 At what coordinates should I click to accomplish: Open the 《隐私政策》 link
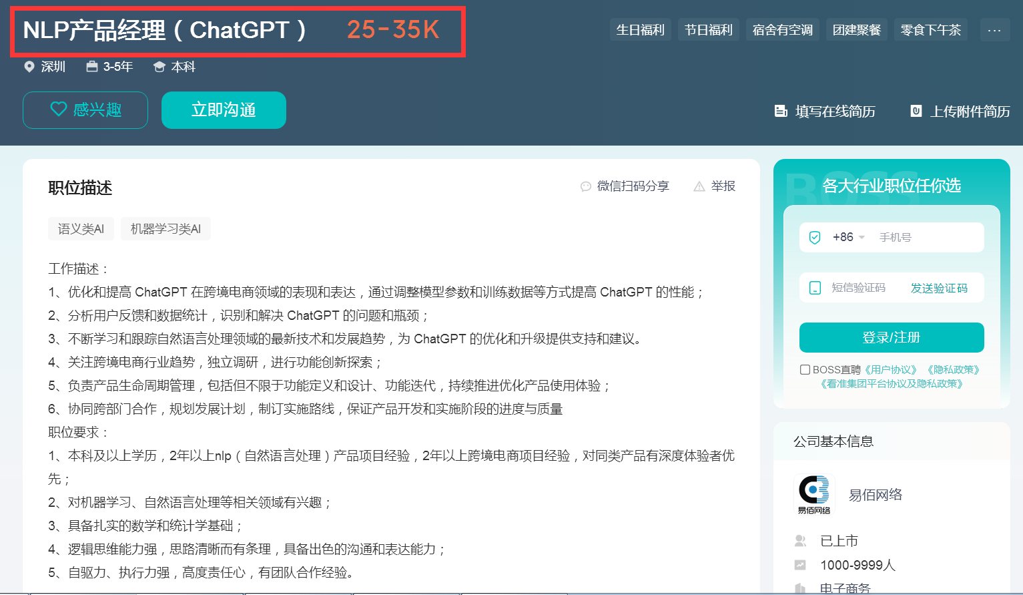pyautogui.click(x=953, y=369)
